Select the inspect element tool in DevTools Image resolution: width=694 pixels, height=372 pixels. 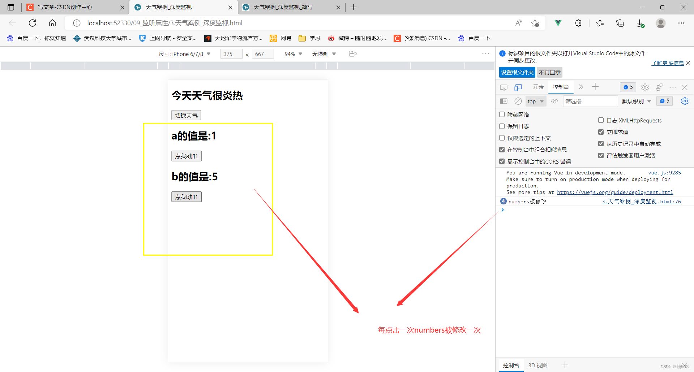pos(504,87)
